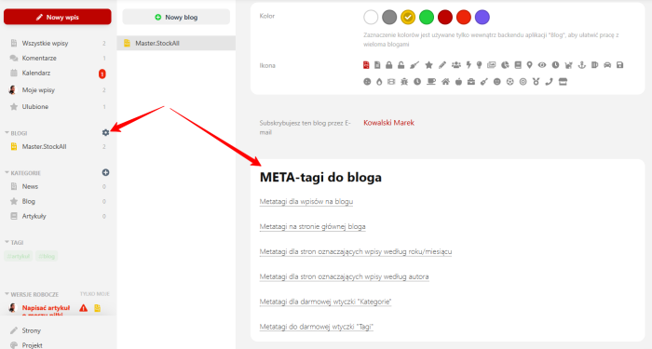652x349 pixels.
Task: Select the house blog icon
Action: pyautogui.click(x=445, y=82)
